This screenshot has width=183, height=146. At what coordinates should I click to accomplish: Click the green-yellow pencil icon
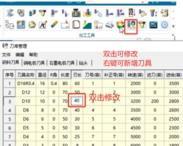click(x=54, y=24)
